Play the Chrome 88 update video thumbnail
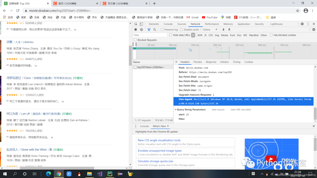Screen dimensions: 317x178 click(271, 159)
